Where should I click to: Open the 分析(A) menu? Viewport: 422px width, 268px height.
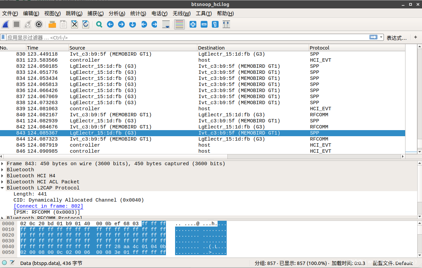tap(117, 13)
